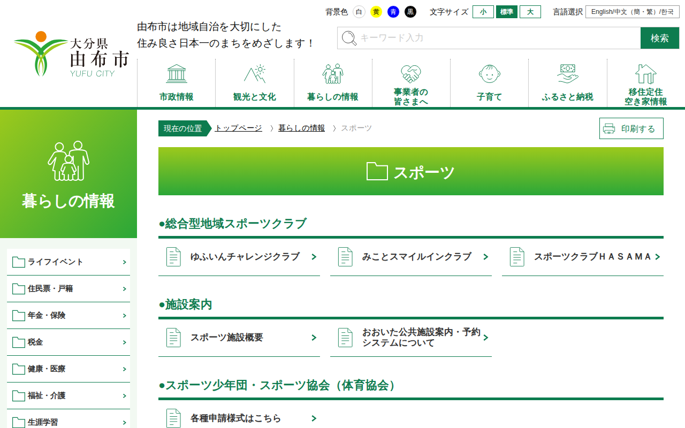The width and height of the screenshot is (685, 428).
Task: Click the printer icon
Action: 609,128
